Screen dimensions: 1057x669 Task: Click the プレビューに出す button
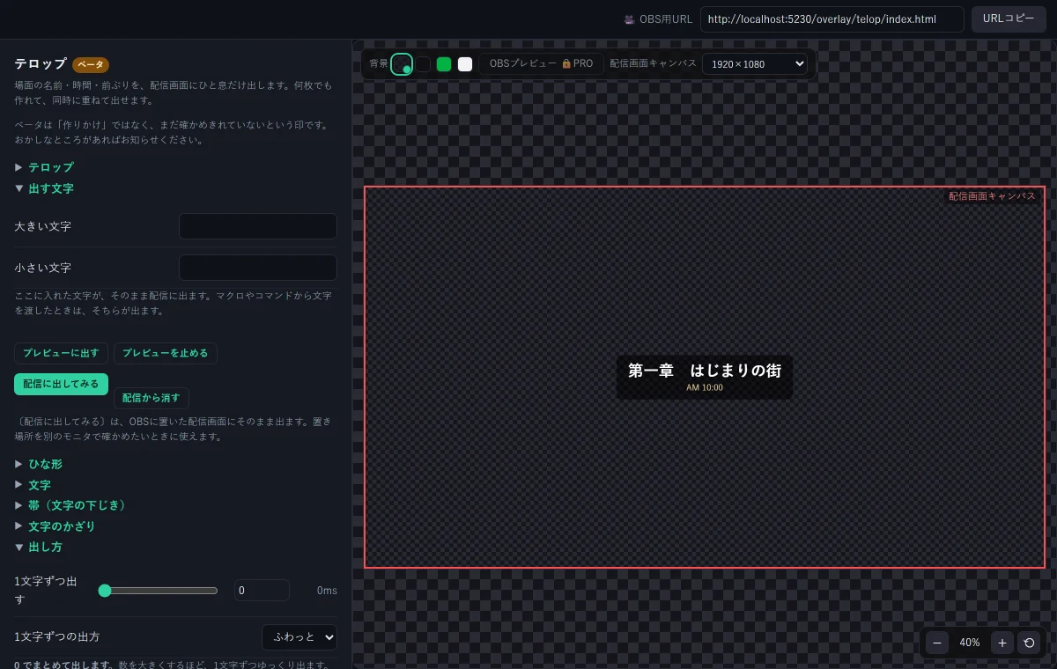[x=61, y=353]
